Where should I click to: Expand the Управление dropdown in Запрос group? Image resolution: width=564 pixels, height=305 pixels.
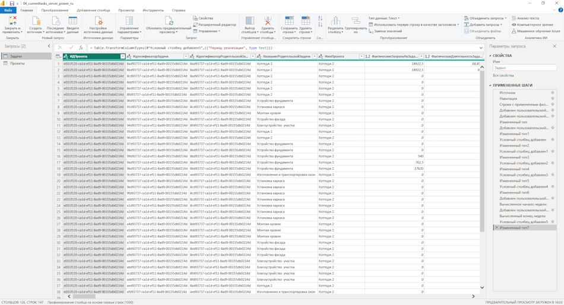click(x=207, y=31)
